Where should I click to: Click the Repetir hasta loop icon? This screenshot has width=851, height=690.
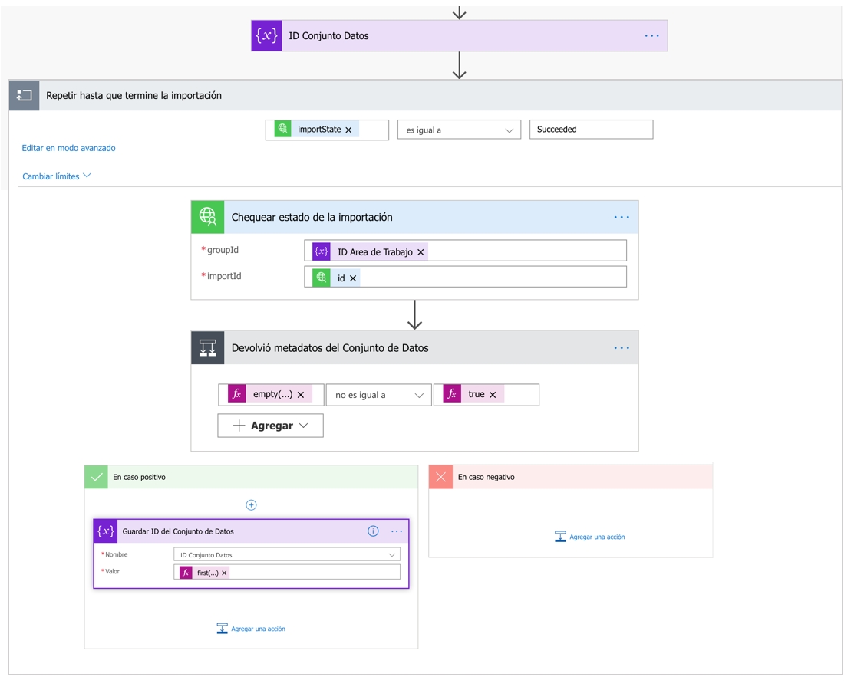point(24,96)
